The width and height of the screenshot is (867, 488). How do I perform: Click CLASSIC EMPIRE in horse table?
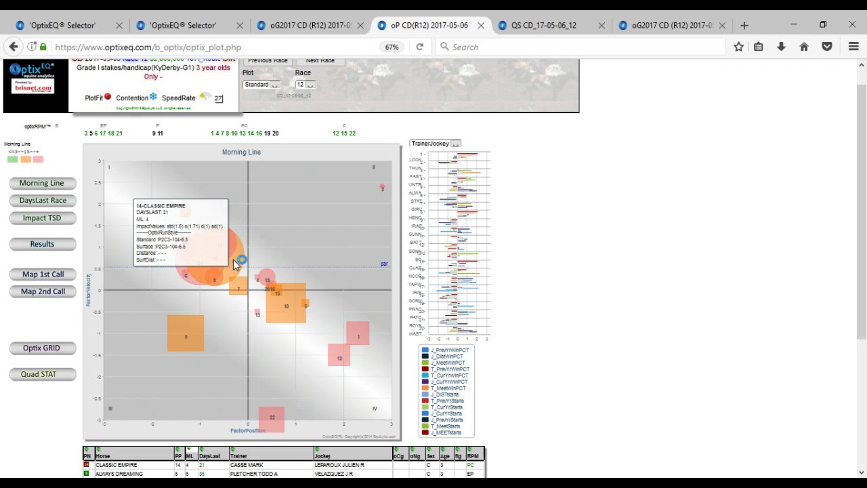point(117,465)
